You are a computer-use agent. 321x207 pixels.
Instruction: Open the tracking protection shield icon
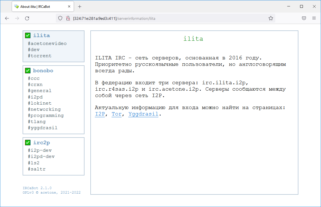click(x=60, y=18)
